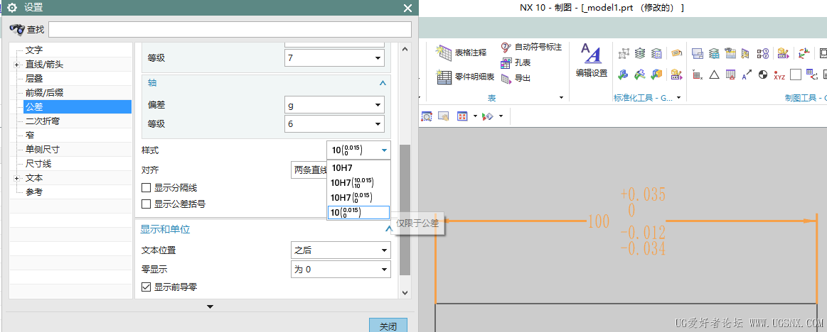Select 窄 in the settings tree
827x332 pixels.
click(x=30, y=135)
